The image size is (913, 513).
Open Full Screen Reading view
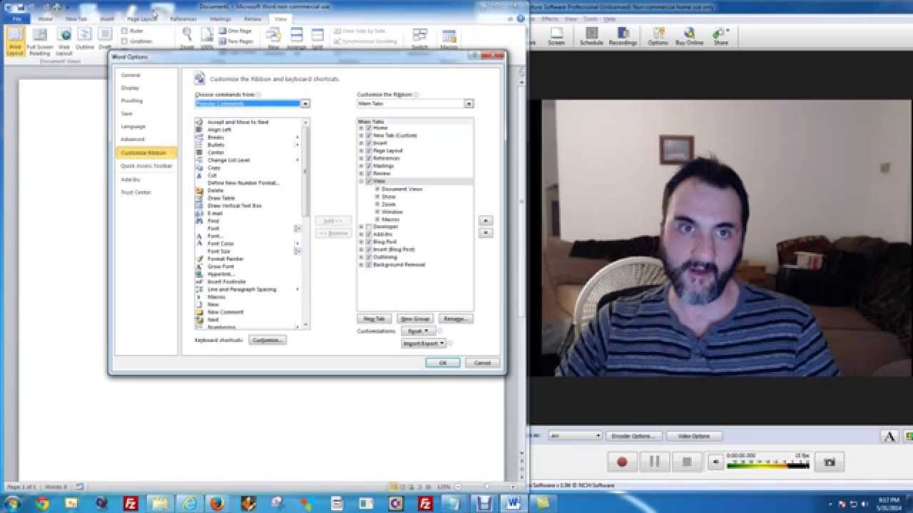[x=40, y=41]
